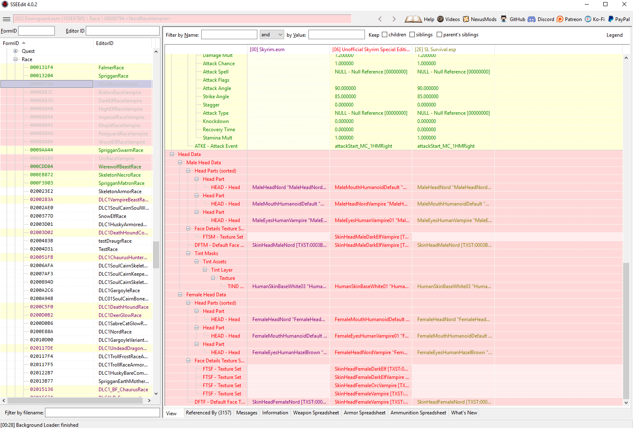Click the Legend button
The image size is (633, 428).
614,35
